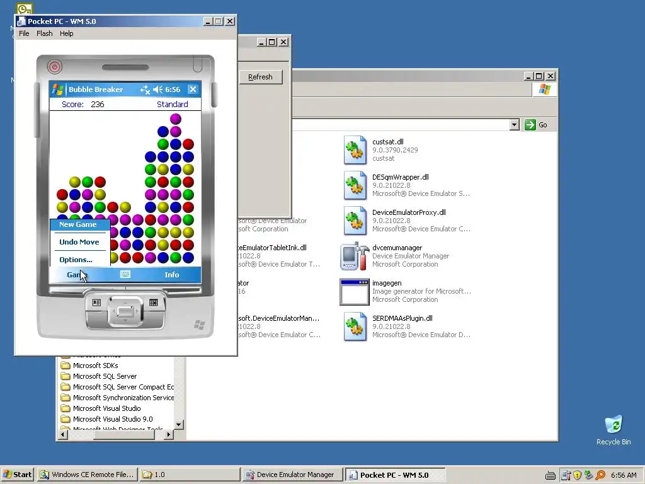The width and height of the screenshot is (645, 484).
Task: Select the Microsoft Visual Studio 9.0 folder
Action: [107, 419]
